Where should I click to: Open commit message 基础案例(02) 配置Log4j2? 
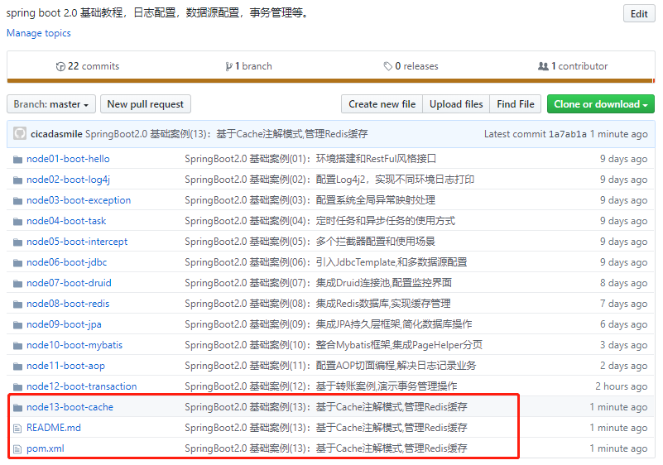(x=329, y=180)
